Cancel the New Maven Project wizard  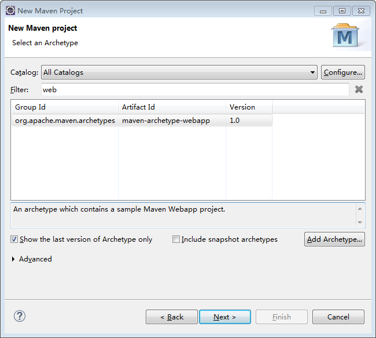point(338,317)
